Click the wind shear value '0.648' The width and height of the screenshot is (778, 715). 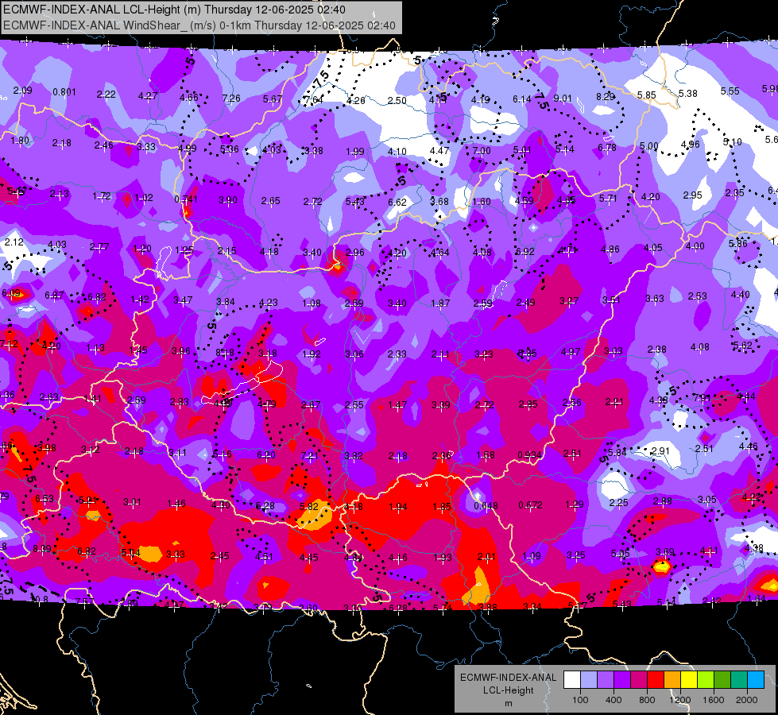pos(486,505)
